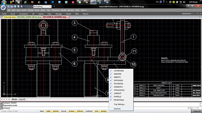This screenshot has height=113, width=202.
Task: Open the File menu
Action: [x=9, y=10]
